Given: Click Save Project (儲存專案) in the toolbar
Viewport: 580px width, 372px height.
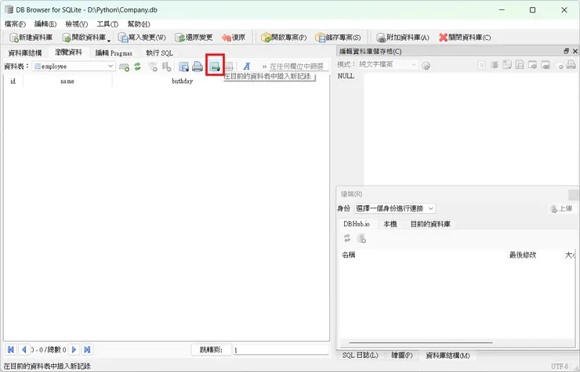Looking at the screenshot, I should (338, 38).
